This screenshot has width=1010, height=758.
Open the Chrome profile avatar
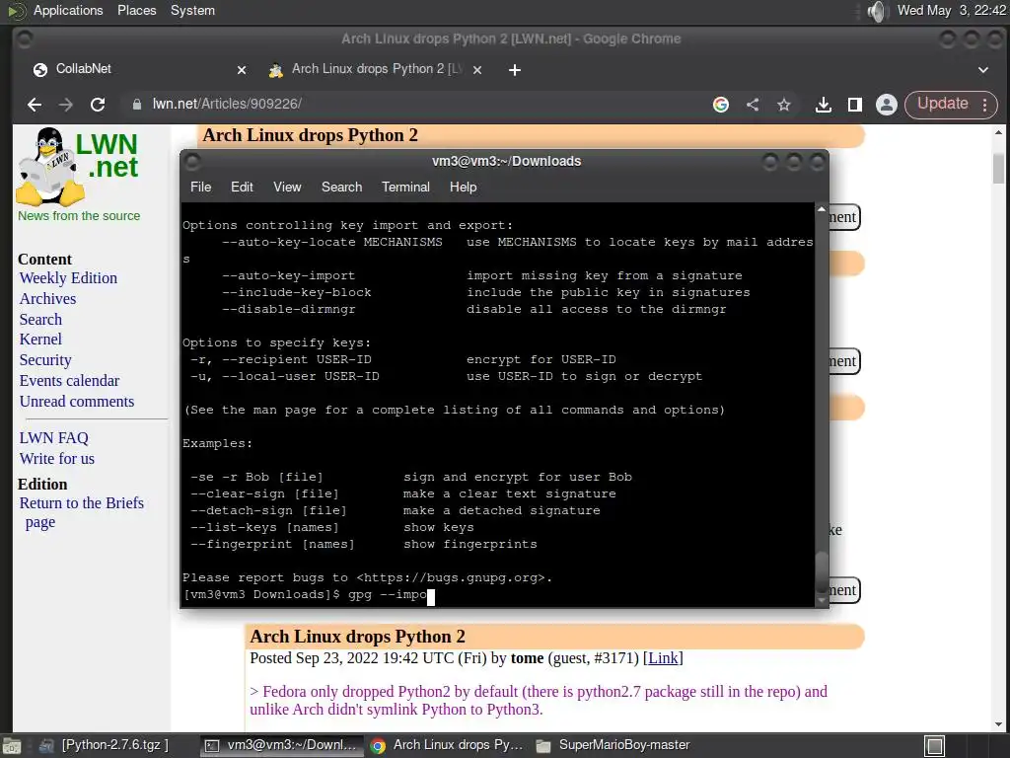[887, 105]
